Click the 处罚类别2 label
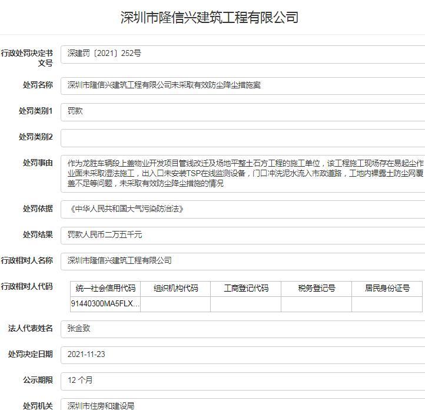 pyautogui.click(x=35, y=137)
